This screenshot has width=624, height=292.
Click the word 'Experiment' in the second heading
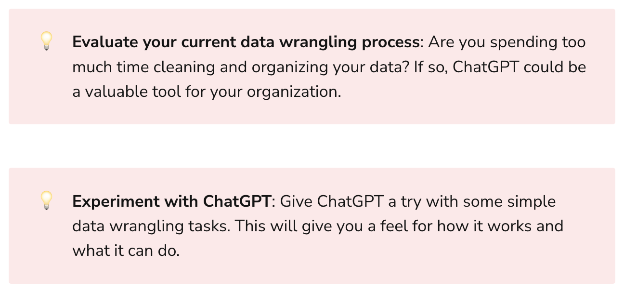tap(116, 201)
